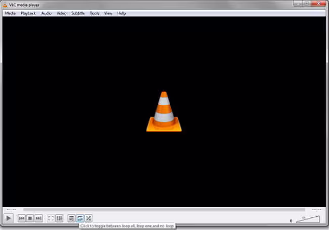This screenshot has height=230, width=329.
Task: Click the playback seek bar
Action: pyautogui.click(x=164, y=210)
